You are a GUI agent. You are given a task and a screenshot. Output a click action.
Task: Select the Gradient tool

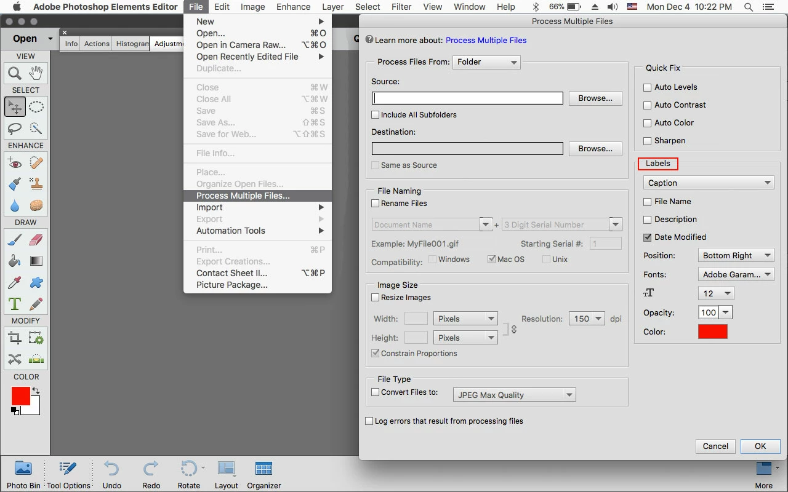[x=36, y=261]
